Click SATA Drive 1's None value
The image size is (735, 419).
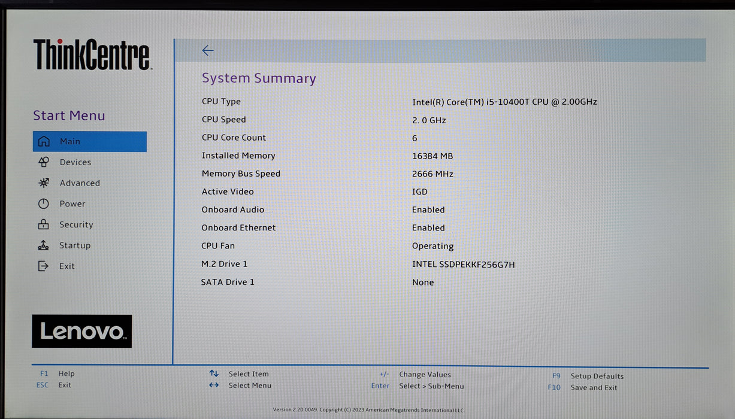point(423,283)
